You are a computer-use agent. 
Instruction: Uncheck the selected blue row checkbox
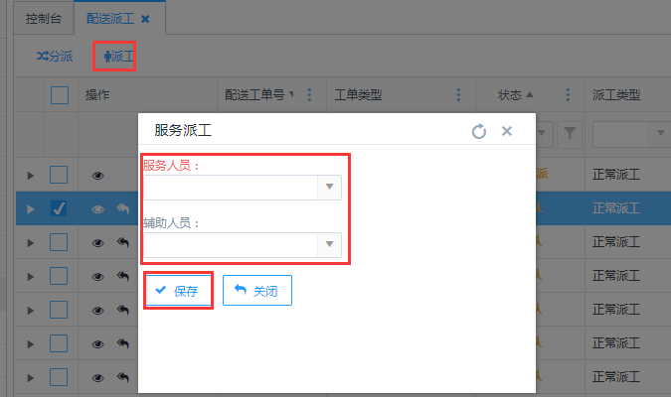tap(59, 209)
